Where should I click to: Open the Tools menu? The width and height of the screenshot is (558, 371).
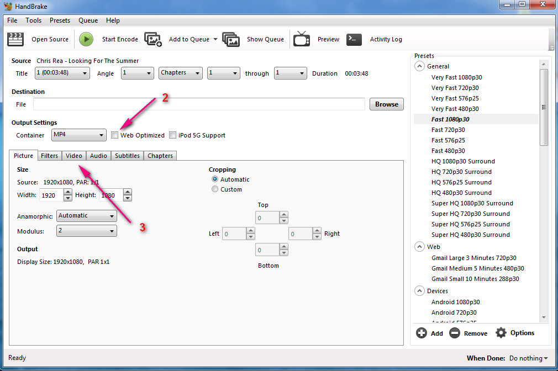click(34, 20)
